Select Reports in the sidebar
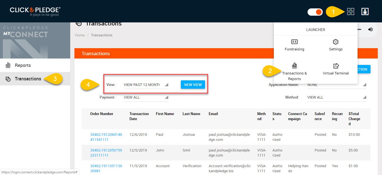The width and height of the screenshot is (382, 175). click(x=35, y=65)
